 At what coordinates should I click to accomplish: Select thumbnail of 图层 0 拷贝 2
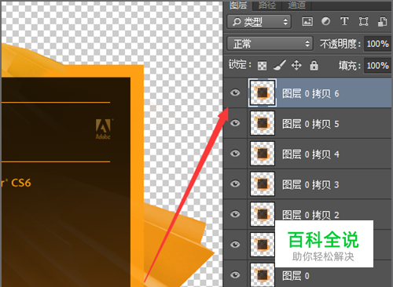point(263,214)
